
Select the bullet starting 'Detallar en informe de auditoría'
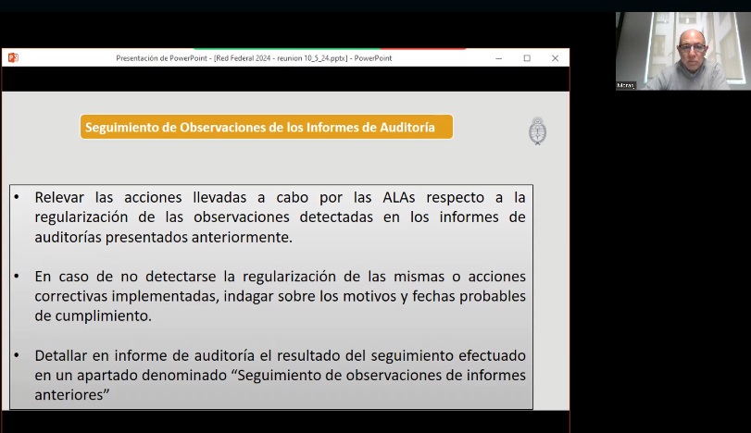(x=280, y=375)
